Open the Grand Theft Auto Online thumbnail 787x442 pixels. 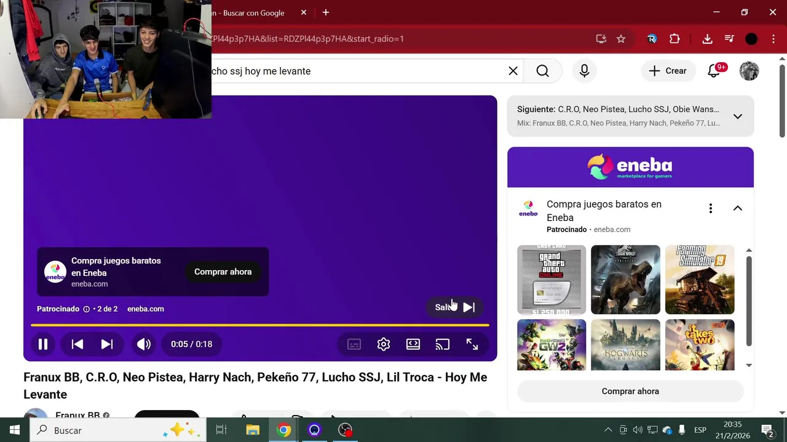click(x=552, y=279)
